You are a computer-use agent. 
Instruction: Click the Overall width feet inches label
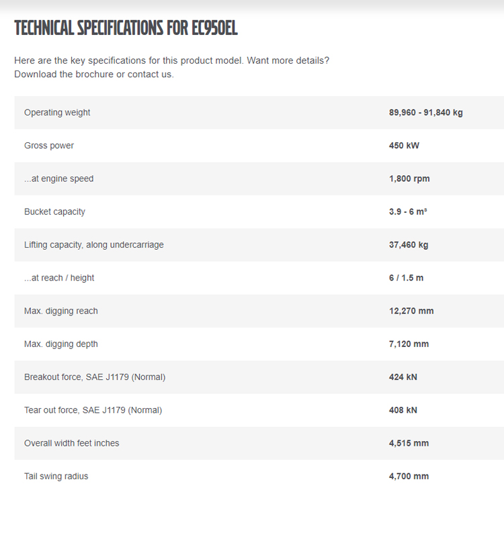72,443
